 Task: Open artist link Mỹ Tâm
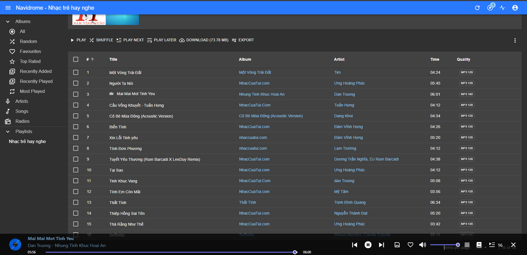coord(341,192)
